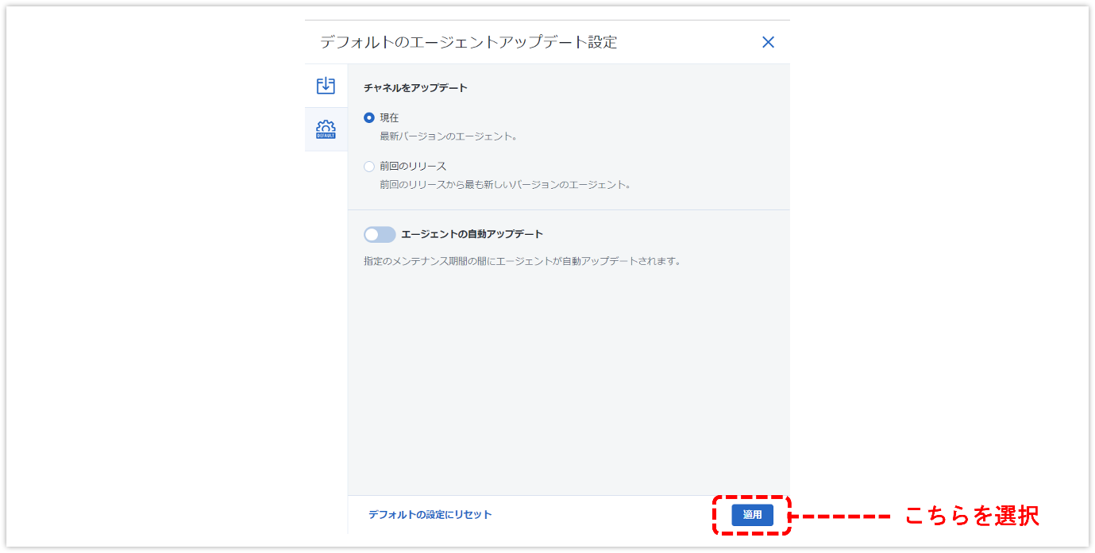Open the agent update download tab icon
This screenshot has height=553, width=1095.
click(326, 86)
